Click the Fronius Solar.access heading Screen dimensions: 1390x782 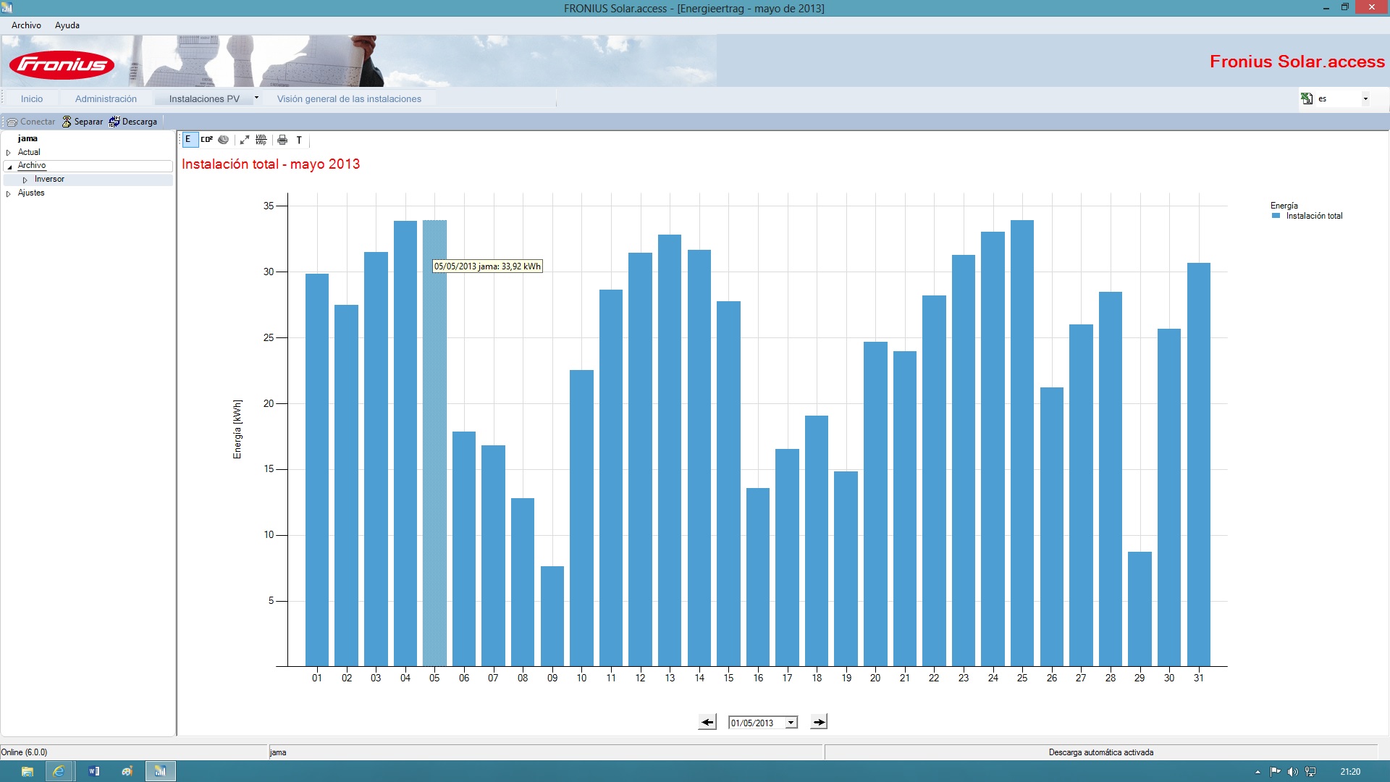1297,62
